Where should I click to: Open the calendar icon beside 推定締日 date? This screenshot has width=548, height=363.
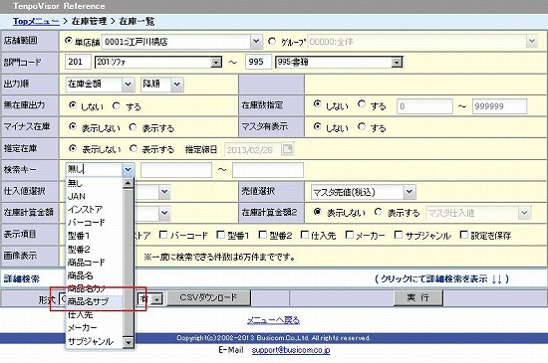point(288,149)
